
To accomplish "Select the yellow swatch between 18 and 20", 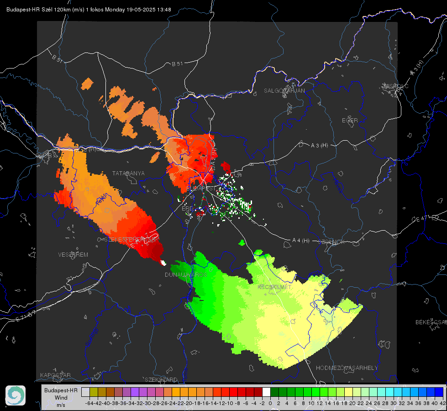I will click(x=348, y=392).
